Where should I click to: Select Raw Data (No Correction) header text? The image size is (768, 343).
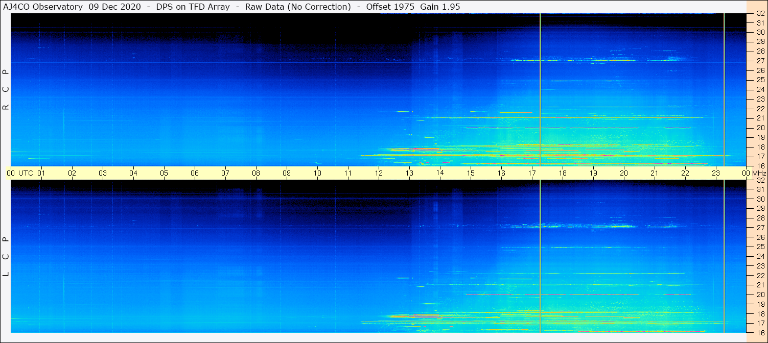pyautogui.click(x=298, y=7)
